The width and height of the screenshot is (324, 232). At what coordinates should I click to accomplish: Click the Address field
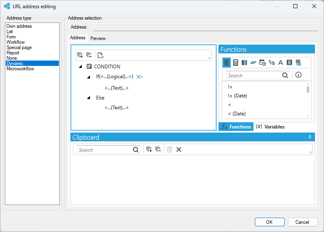206,27
